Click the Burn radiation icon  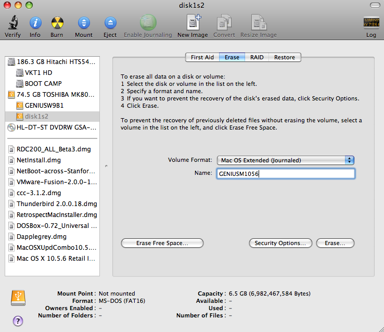tap(57, 23)
